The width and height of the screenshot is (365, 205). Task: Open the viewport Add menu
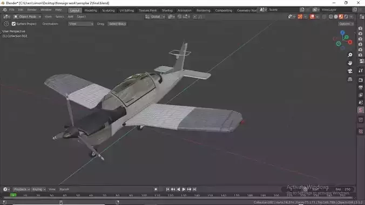70,17
